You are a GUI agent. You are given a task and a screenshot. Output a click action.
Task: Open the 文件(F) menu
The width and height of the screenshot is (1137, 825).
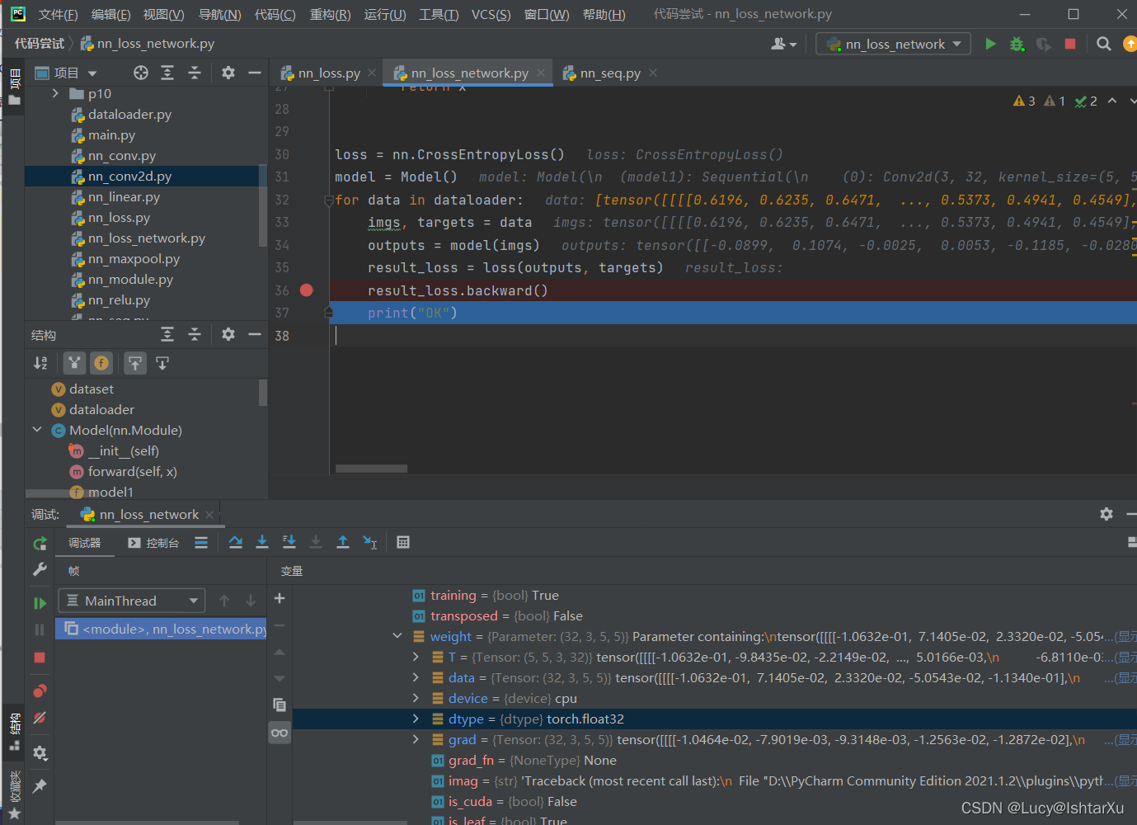(x=58, y=14)
